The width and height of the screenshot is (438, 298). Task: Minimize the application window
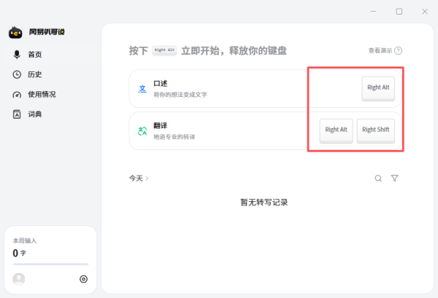coord(373,12)
